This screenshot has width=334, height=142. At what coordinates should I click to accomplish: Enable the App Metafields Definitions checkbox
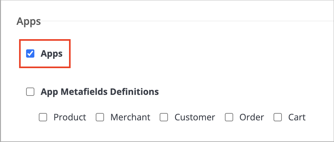coord(30,92)
